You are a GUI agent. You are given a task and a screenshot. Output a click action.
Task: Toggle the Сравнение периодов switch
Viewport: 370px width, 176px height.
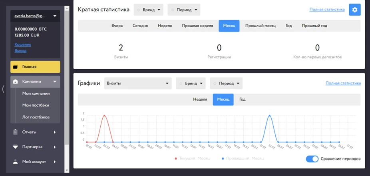point(312,159)
